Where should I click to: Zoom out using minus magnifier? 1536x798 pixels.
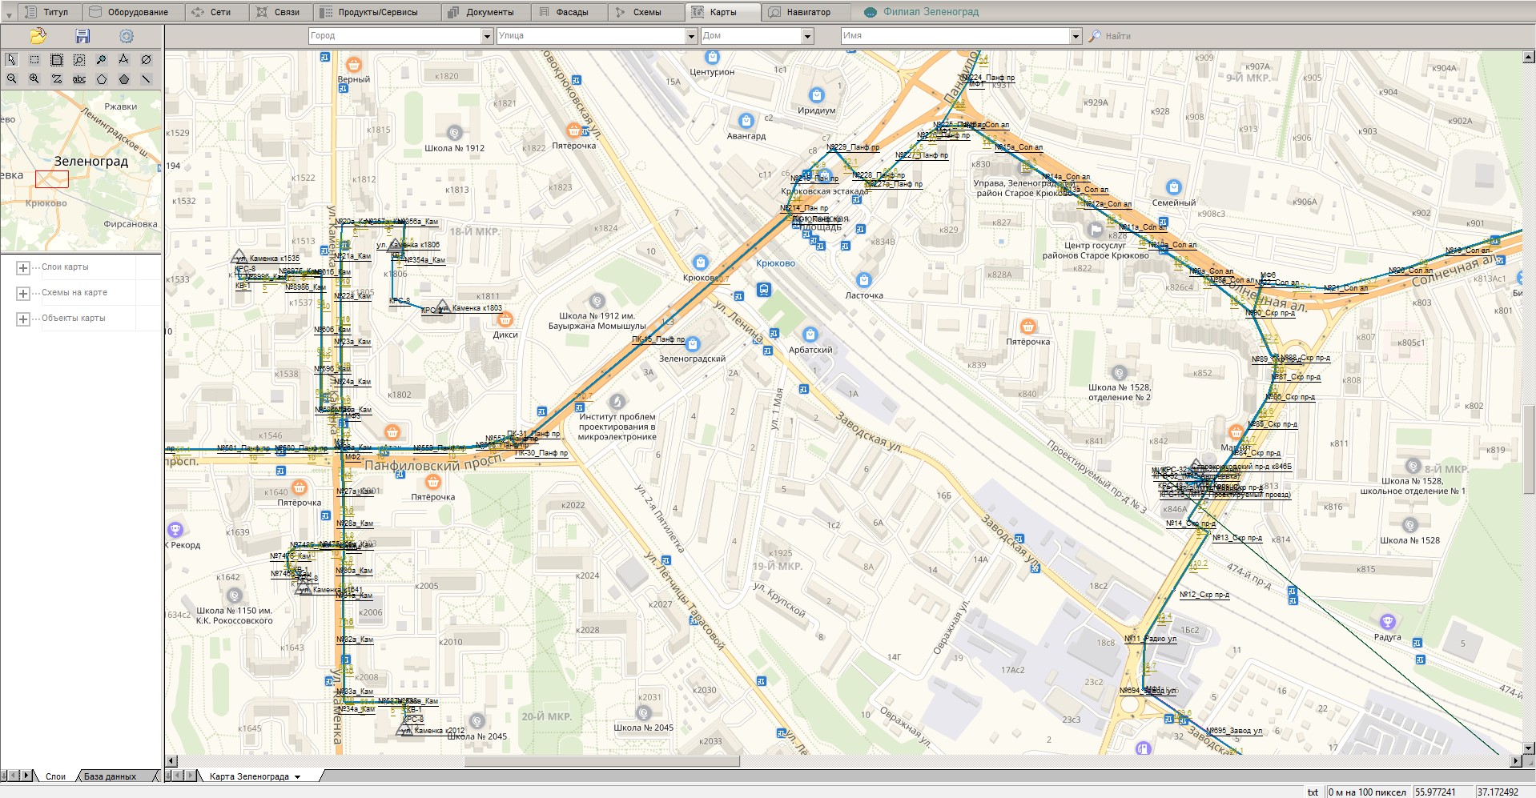(x=11, y=79)
